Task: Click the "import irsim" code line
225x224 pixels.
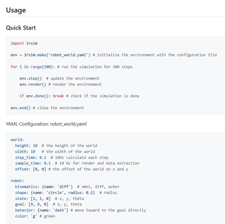Action: click(24, 43)
